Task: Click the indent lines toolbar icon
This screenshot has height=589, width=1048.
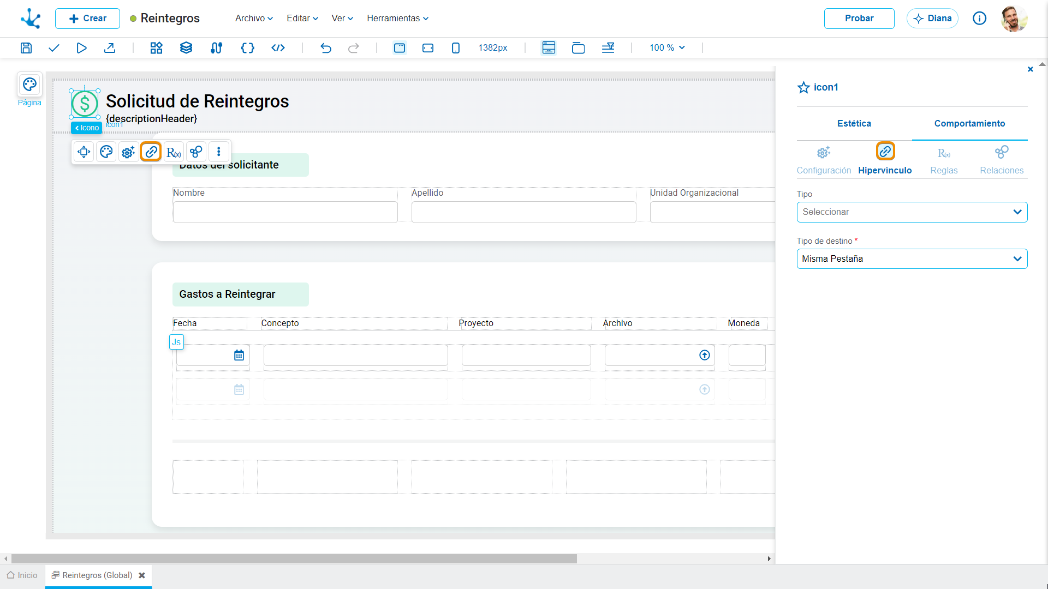Action: tap(608, 48)
